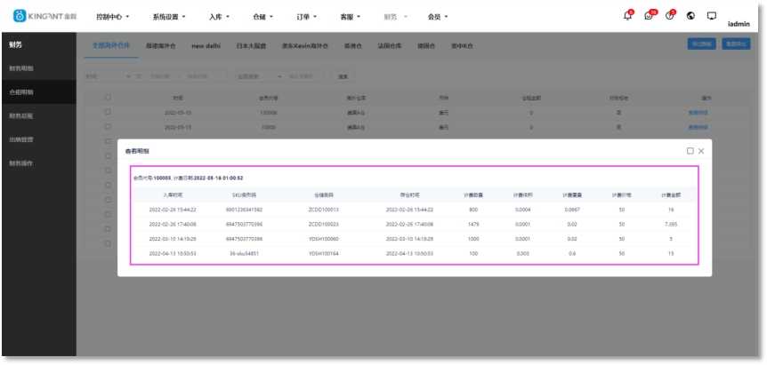The width and height of the screenshot is (767, 365).
Task: Click the KINGANT logo
Action: coord(44,16)
